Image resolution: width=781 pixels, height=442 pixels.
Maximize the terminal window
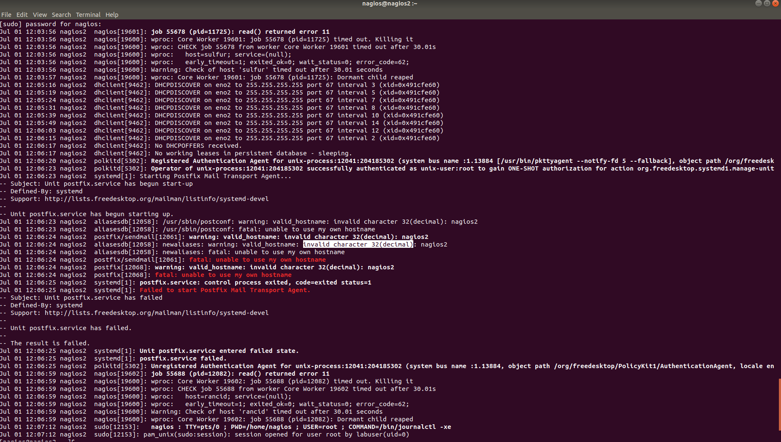pyautogui.click(x=767, y=3)
